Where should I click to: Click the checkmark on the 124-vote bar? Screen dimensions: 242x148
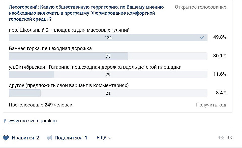coord(202,38)
